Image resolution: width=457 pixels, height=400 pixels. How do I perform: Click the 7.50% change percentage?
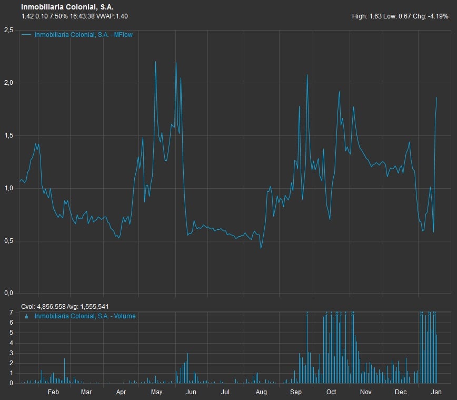click(58, 16)
